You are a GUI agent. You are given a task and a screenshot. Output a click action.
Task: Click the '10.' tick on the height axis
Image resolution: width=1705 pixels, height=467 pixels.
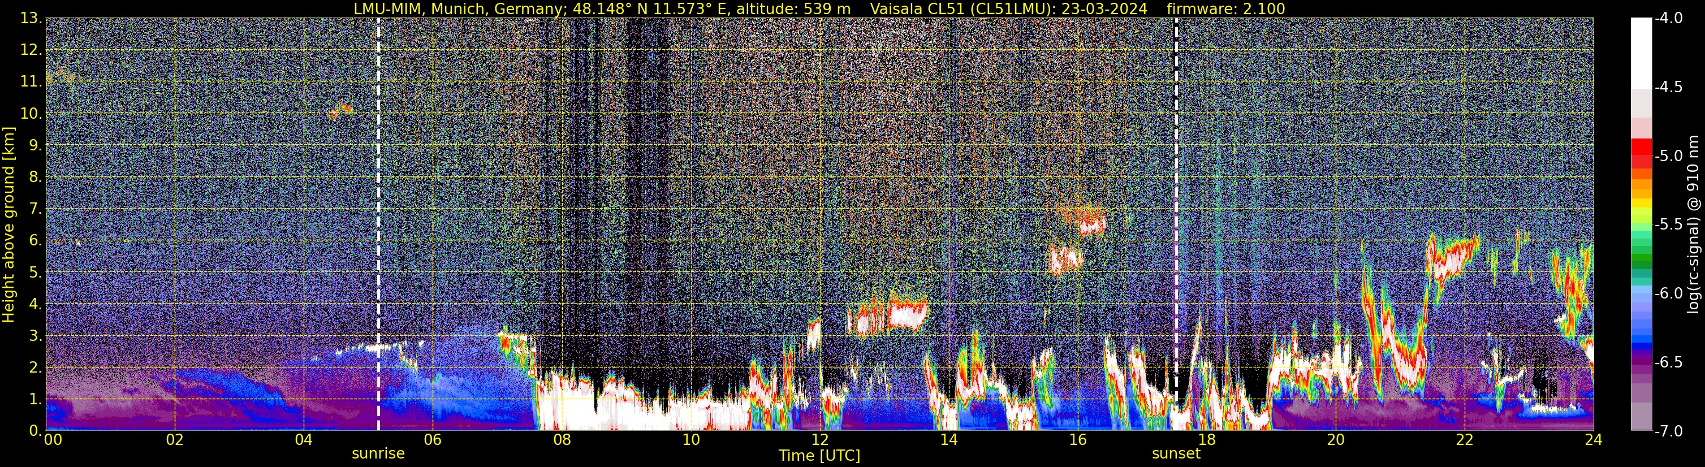tap(31, 114)
